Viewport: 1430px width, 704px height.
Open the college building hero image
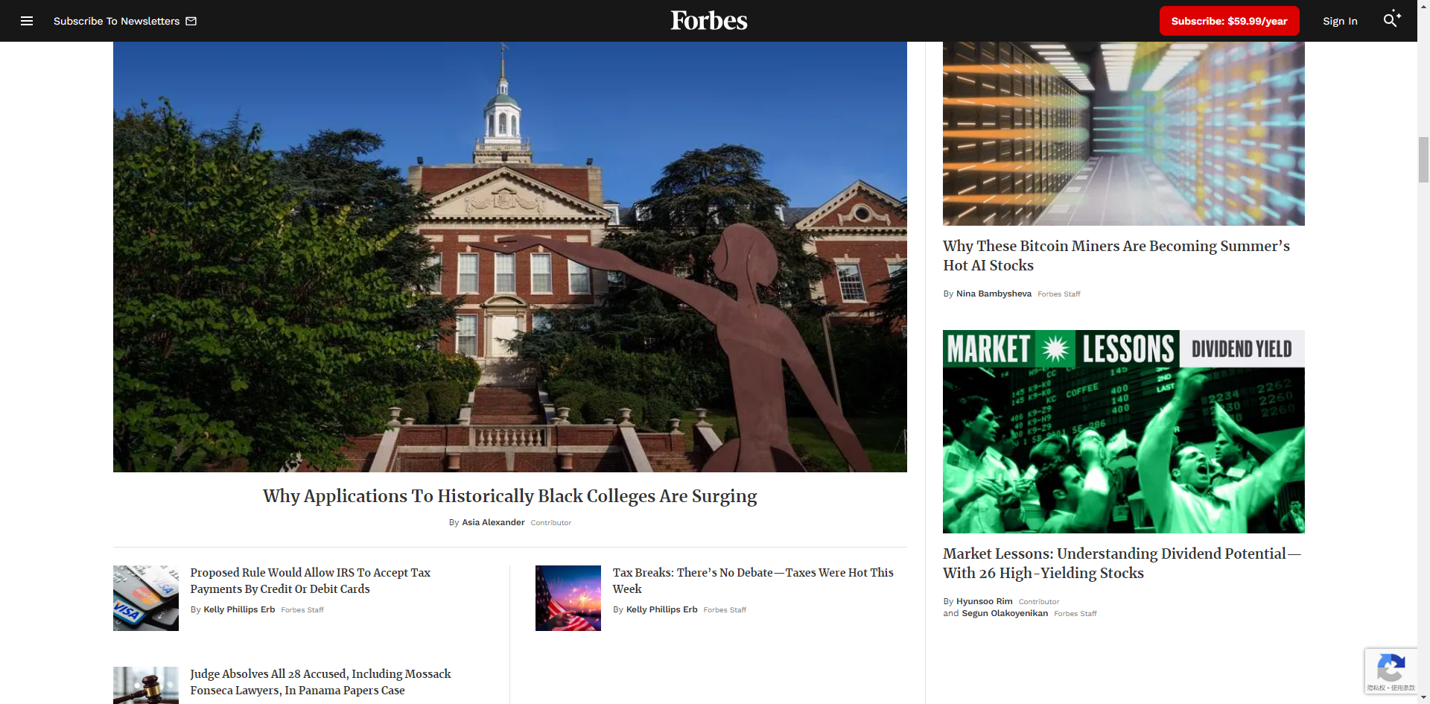click(510, 257)
